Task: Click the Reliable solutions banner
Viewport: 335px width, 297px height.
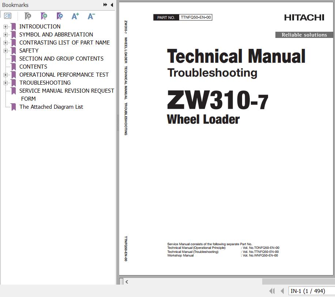Action: coord(304,35)
